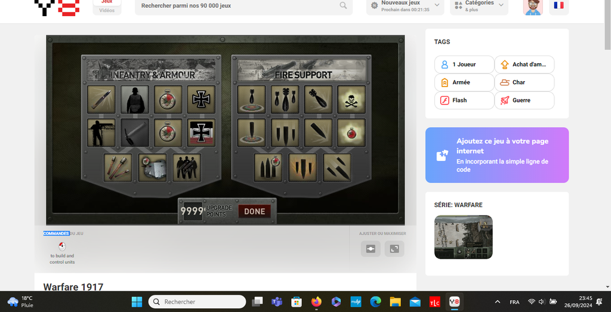Click the armored tank upgrade icon
The width and height of the screenshot is (611, 312).
152,167
